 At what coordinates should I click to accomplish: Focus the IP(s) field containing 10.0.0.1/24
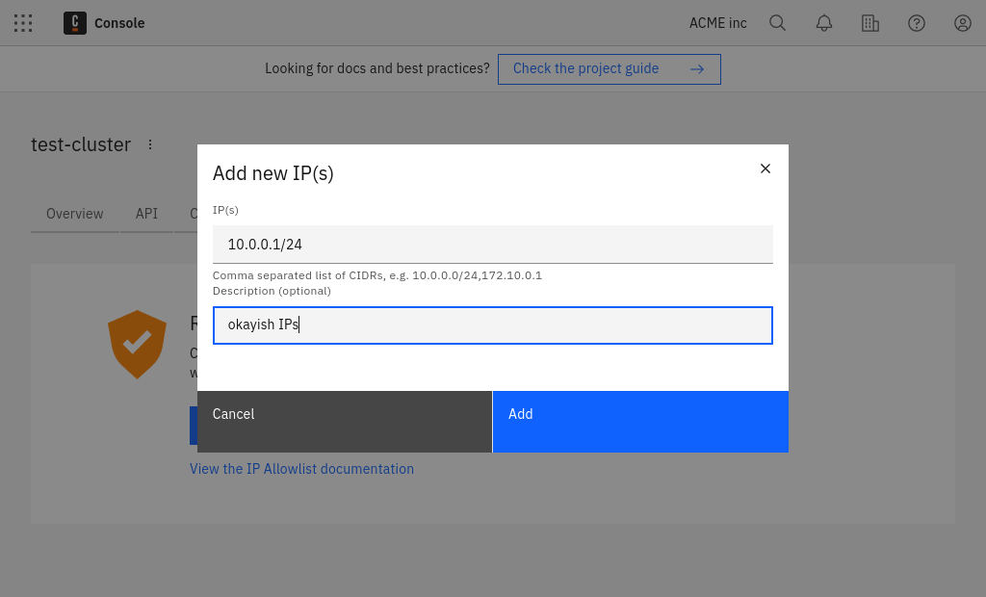493,245
